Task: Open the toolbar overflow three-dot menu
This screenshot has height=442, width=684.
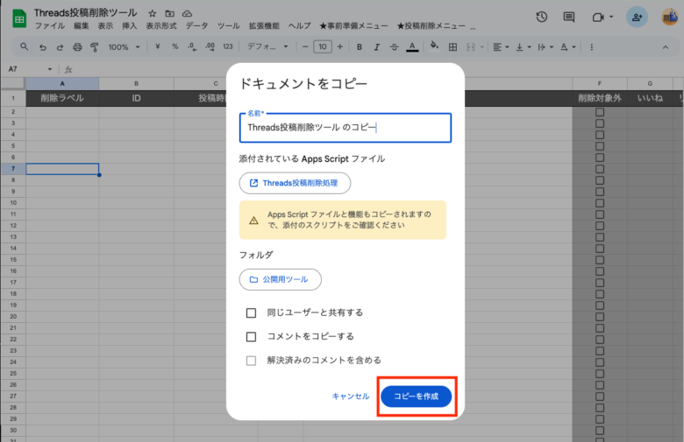Action: click(592, 47)
